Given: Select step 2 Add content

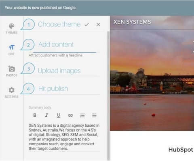Looking at the screenshot, I should tap(56, 44).
